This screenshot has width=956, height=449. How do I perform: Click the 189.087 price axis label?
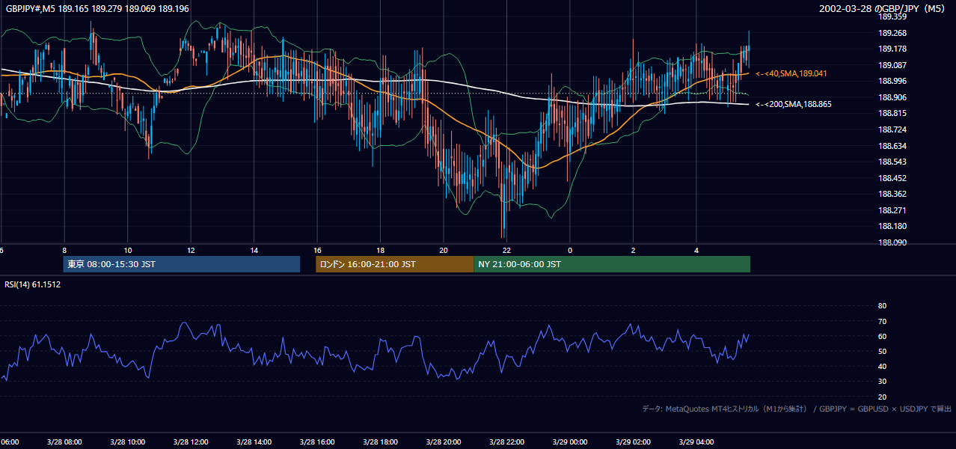pos(892,65)
